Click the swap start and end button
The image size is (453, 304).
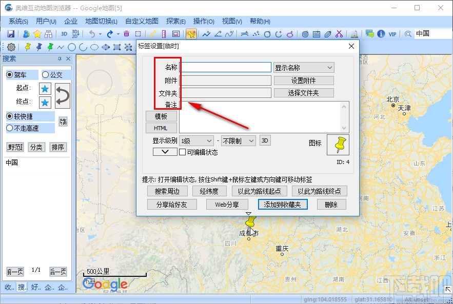click(63, 95)
